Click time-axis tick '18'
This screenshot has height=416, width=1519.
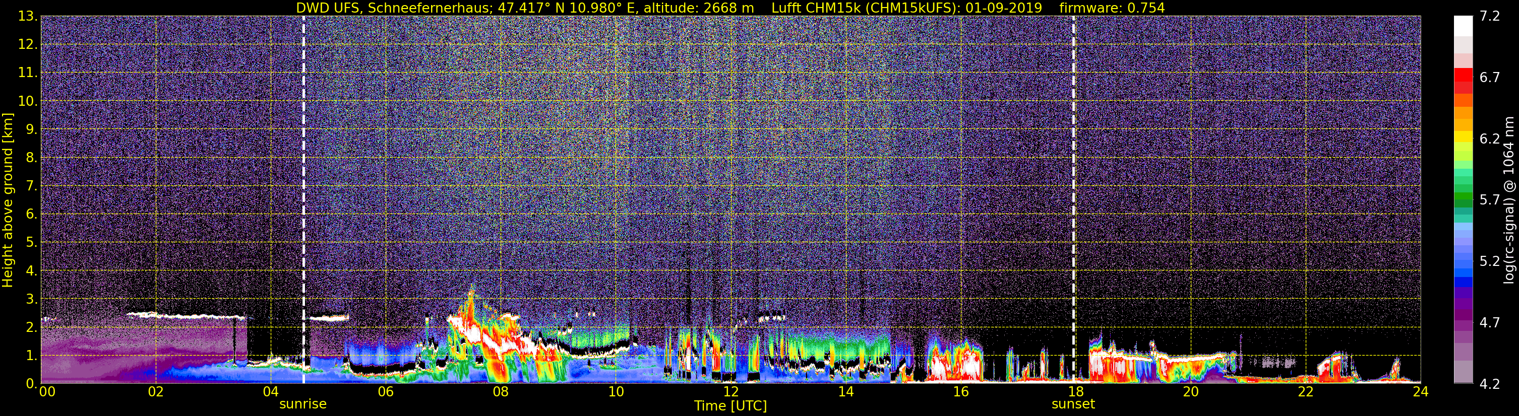pyautogui.click(x=1075, y=392)
